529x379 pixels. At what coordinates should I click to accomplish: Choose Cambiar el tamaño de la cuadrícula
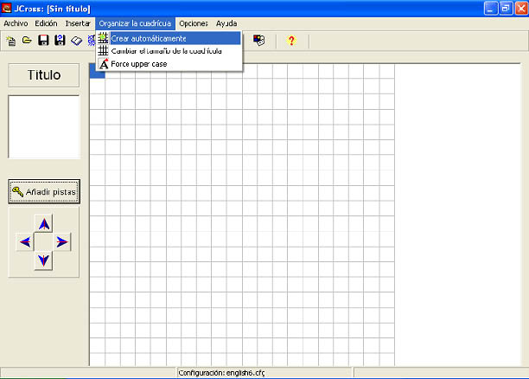[169, 51]
